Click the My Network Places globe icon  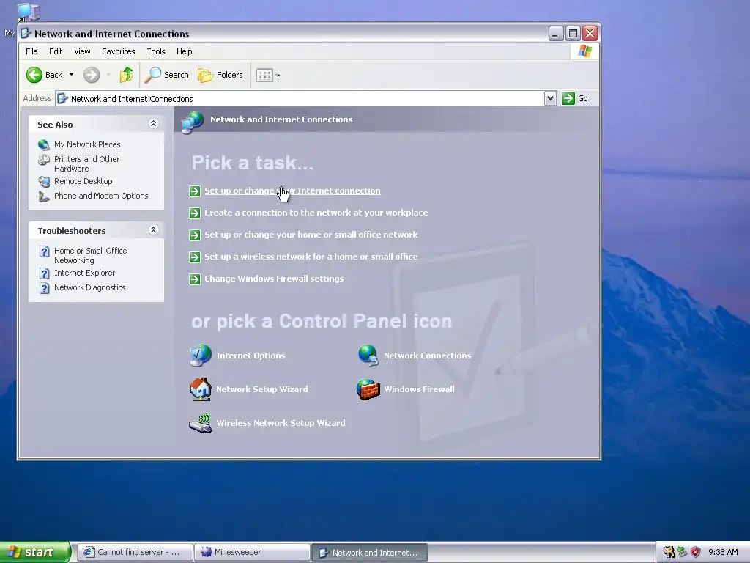43,144
